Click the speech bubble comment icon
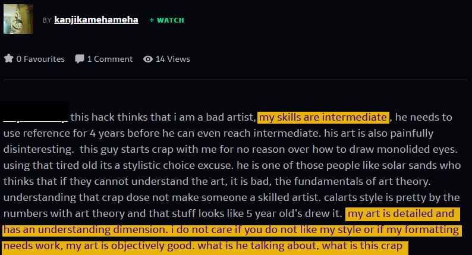 [x=79, y=59]
